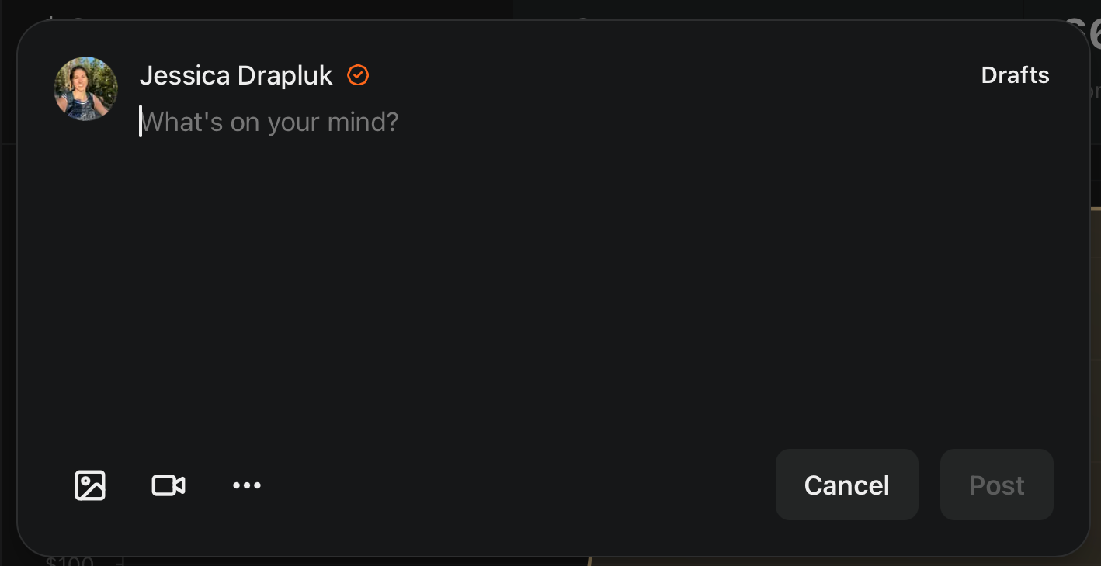Open more options via three-dots icon

pos(247,485)
